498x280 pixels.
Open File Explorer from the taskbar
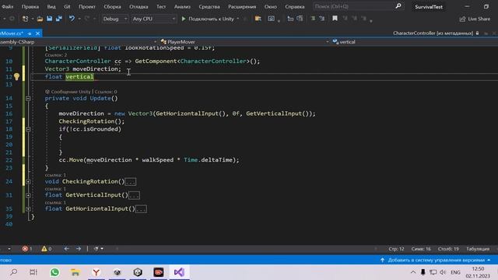[x=75, y=272]
